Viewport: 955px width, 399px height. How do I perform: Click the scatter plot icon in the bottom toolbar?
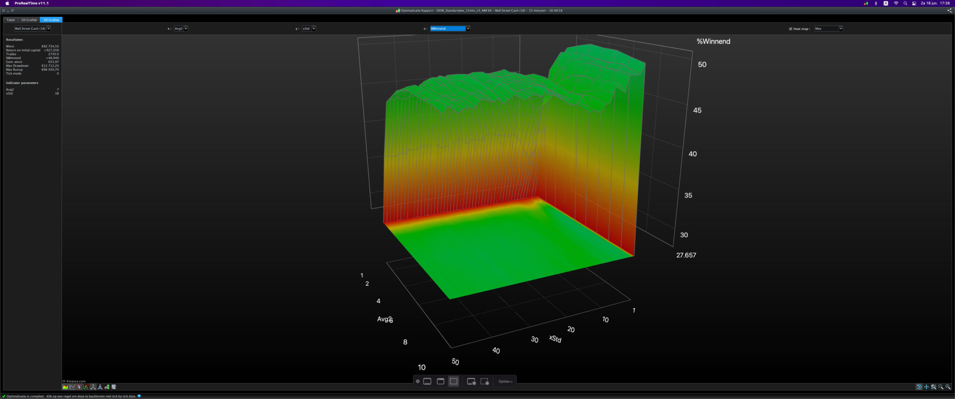click(86, 387)
